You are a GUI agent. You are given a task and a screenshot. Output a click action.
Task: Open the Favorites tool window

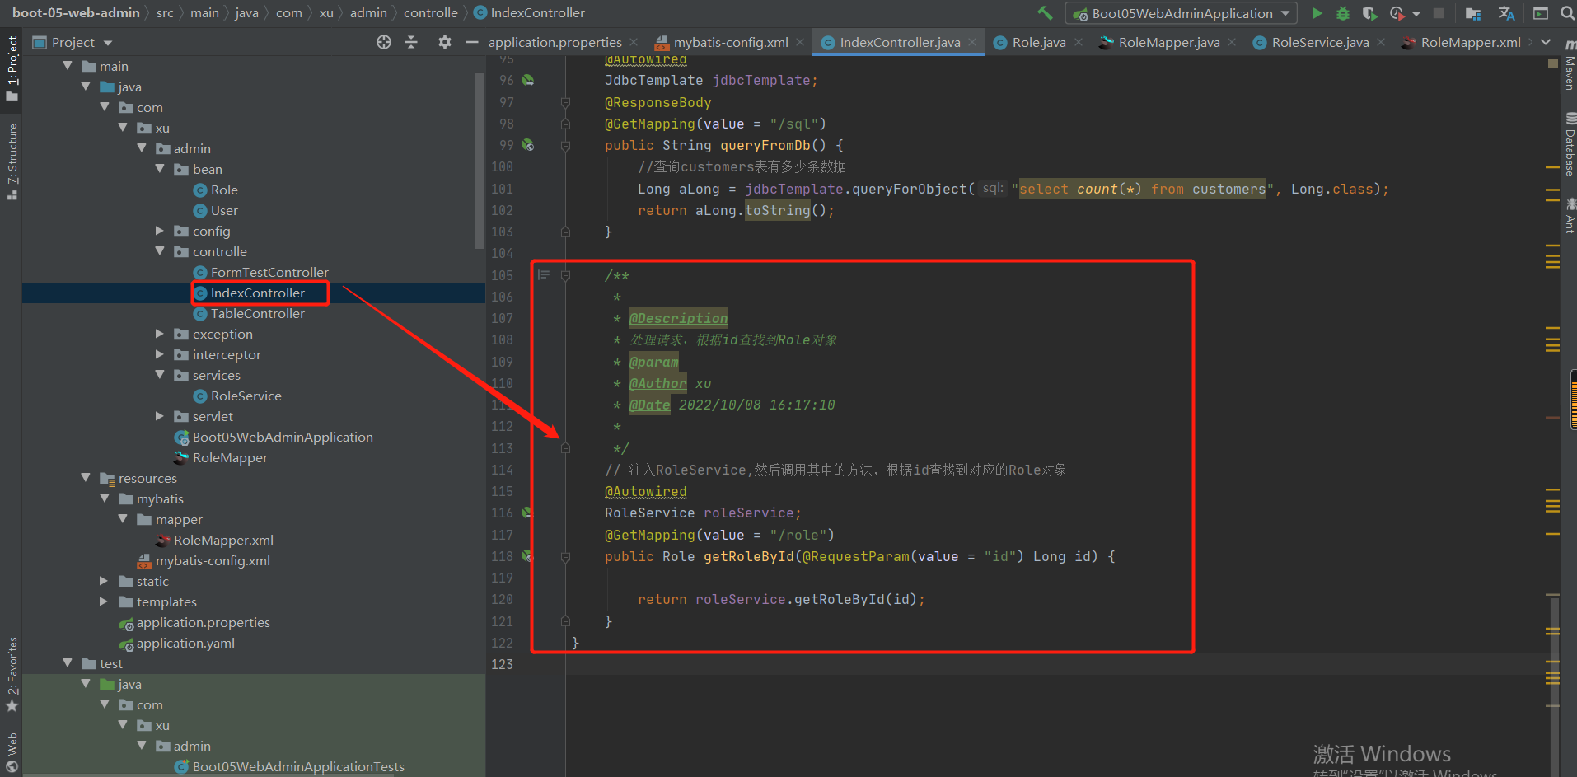(x=12, y=674)
